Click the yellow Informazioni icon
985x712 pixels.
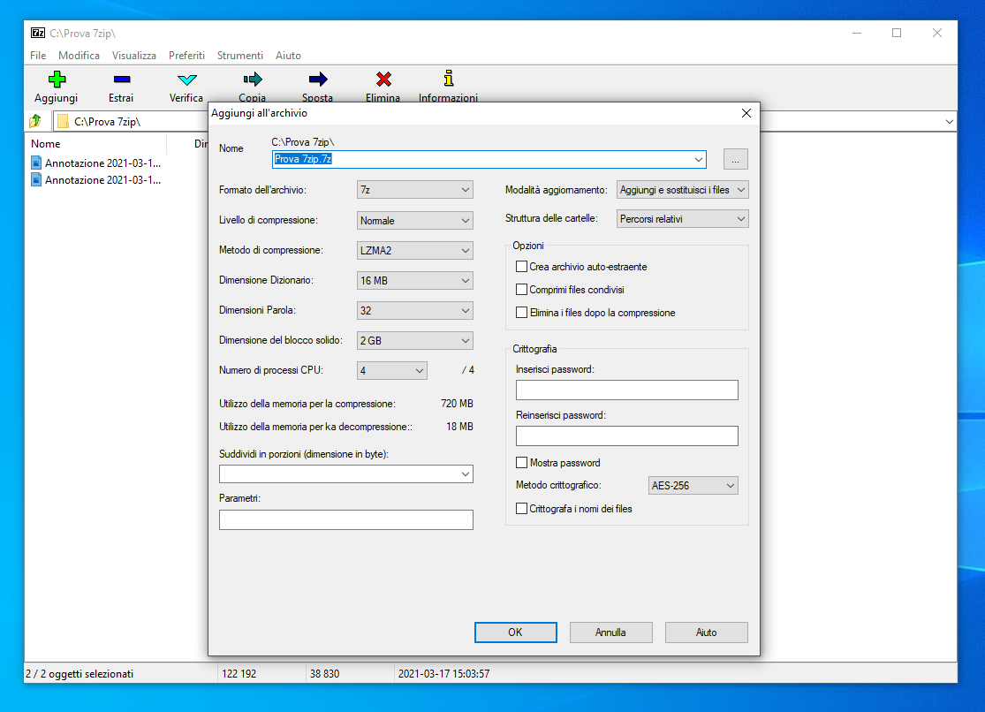[449, 79]
